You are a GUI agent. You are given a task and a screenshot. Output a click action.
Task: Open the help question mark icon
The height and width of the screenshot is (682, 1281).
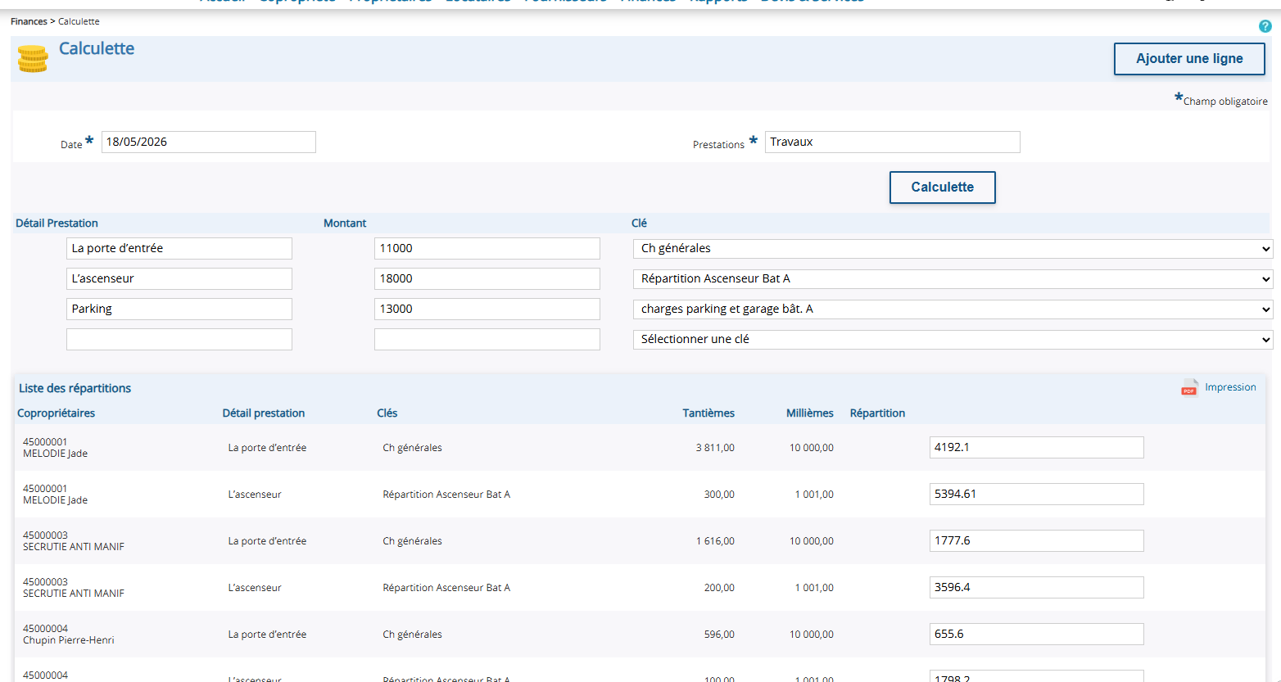(1265, 26)
